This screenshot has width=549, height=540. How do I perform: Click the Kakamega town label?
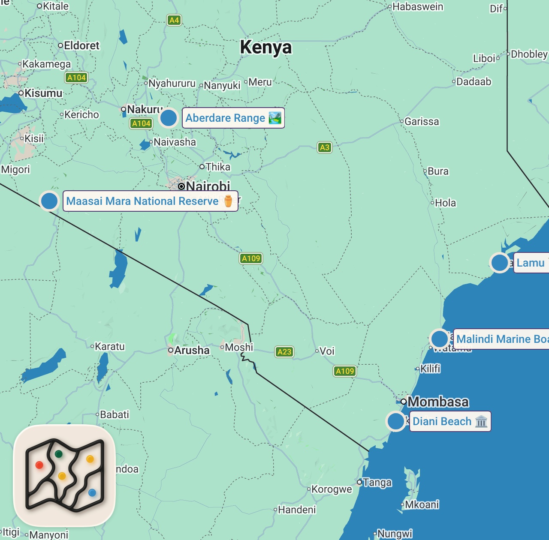pyautogui.click(x=46, y=64)
